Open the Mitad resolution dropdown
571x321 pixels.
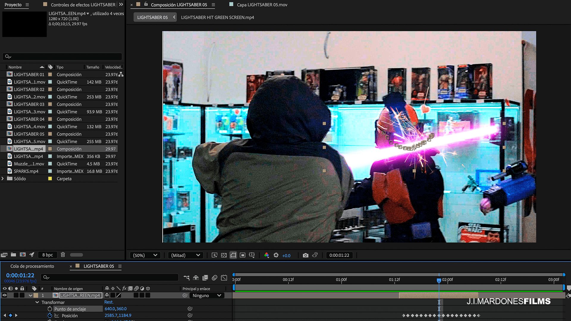[186, 255]
